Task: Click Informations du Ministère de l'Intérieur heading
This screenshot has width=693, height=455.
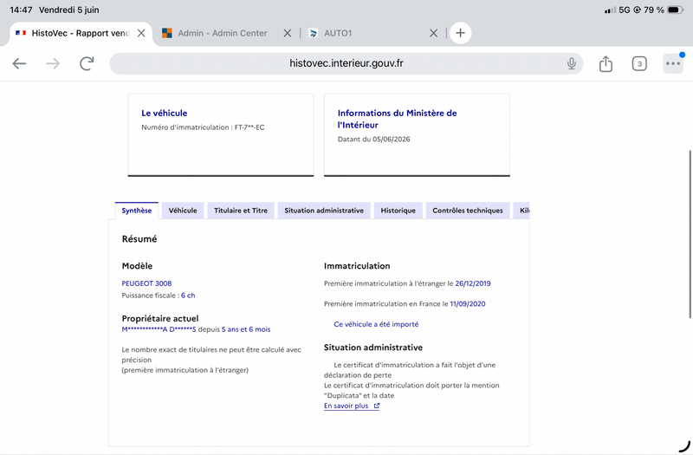Action: click(x=397, y=119)
